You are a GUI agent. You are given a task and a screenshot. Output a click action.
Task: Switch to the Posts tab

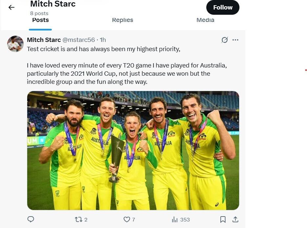point(40,20)
